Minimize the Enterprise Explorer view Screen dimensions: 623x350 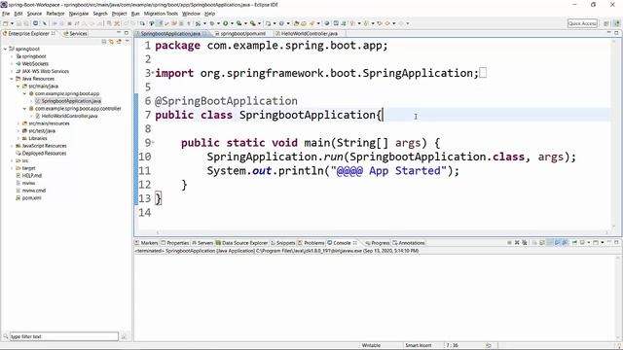(119, 33)
